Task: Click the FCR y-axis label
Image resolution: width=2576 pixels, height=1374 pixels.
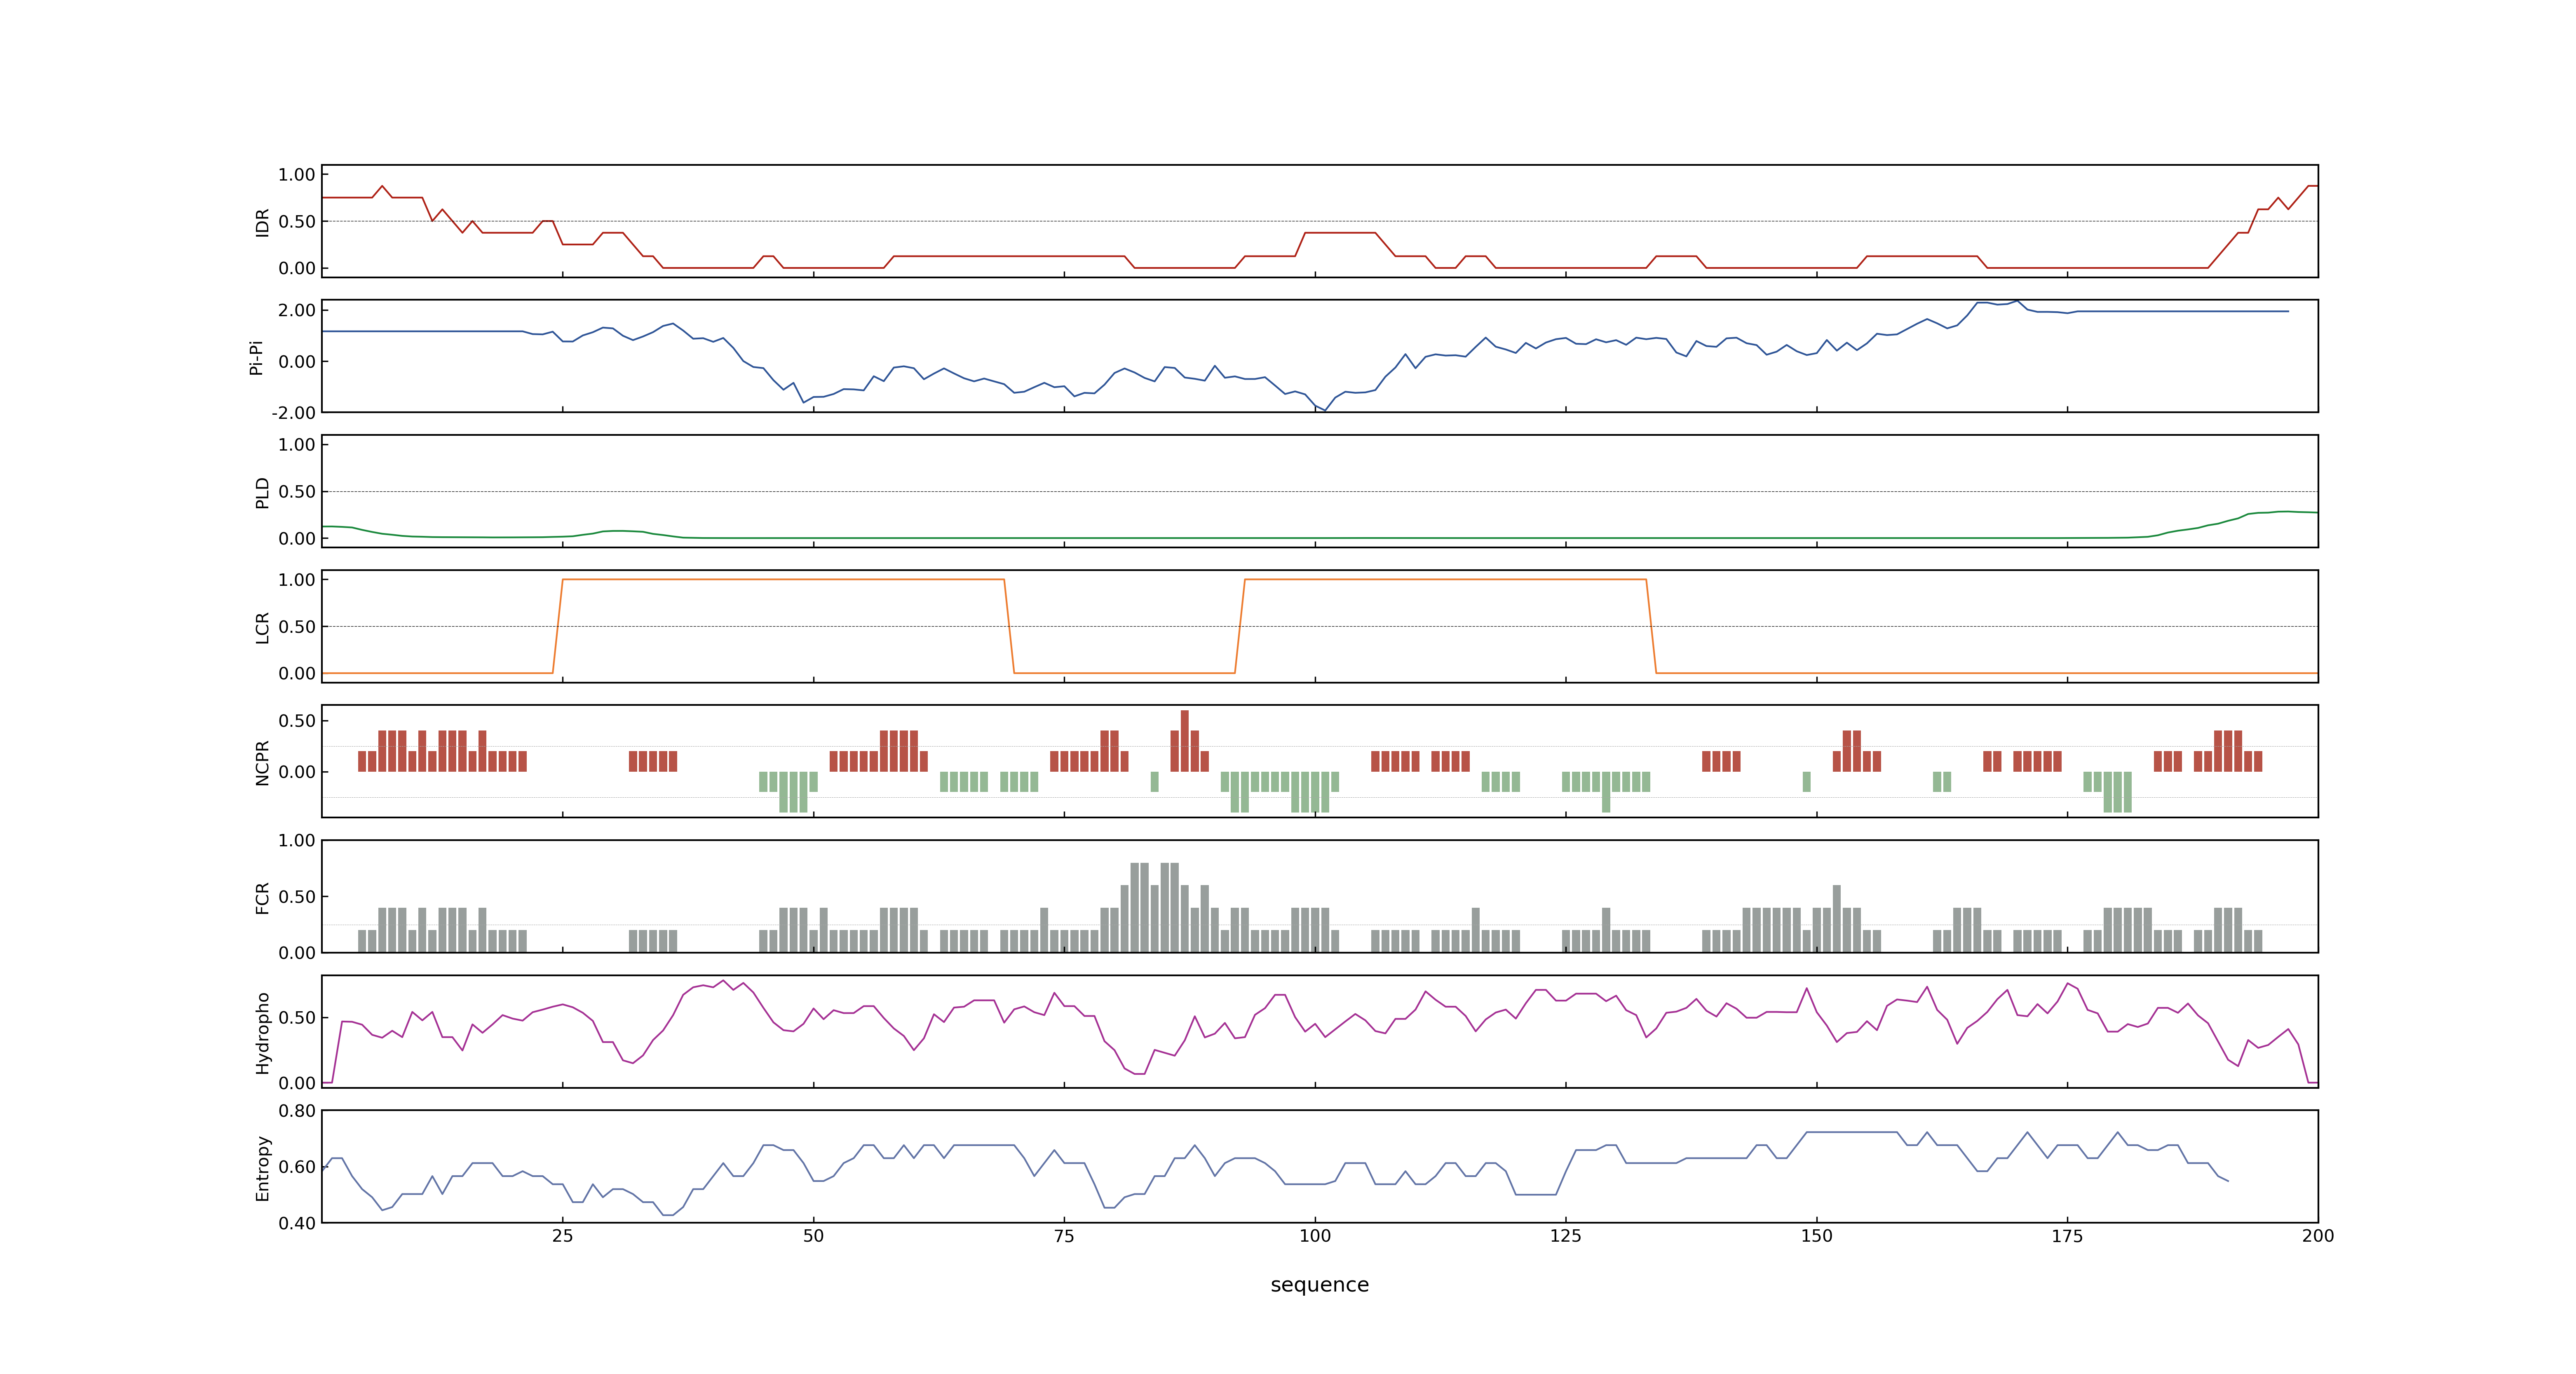Action: click(x=262, y=898)
